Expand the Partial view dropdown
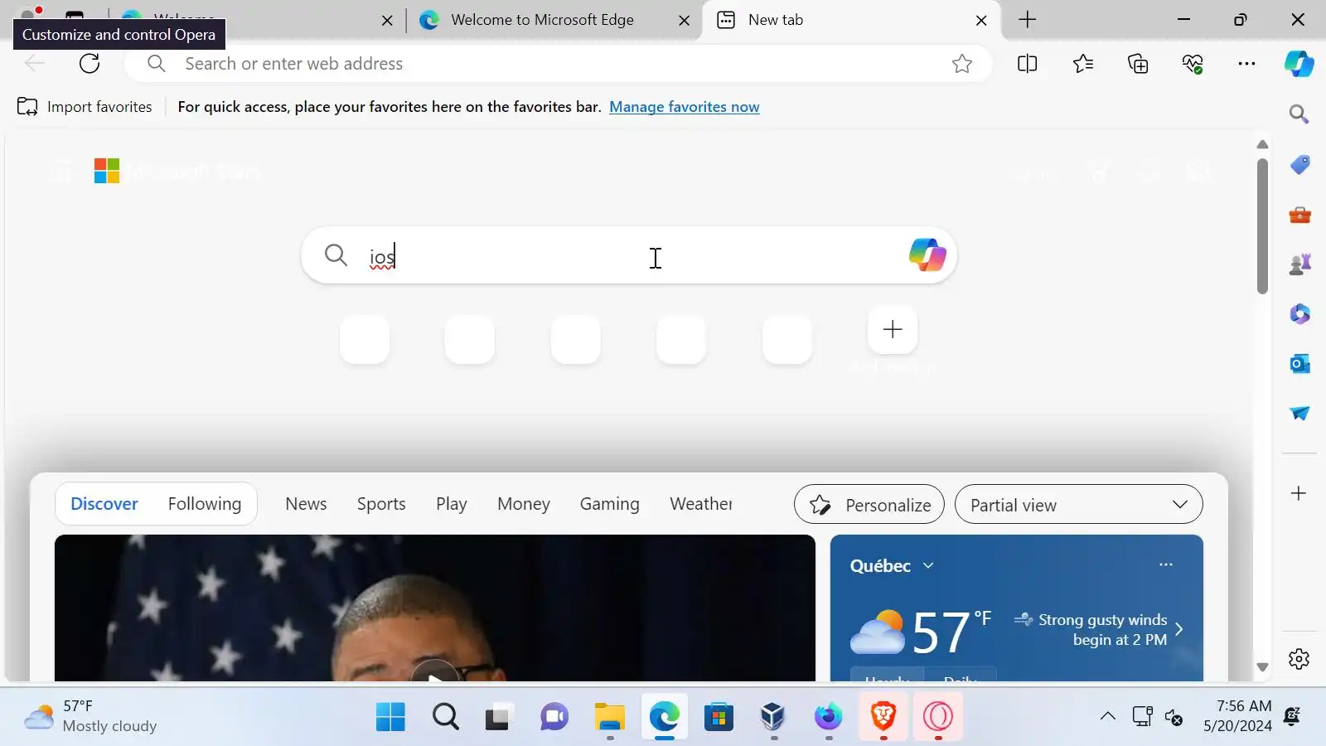Screen dimensions: 1326x746 pos(1078,505)
